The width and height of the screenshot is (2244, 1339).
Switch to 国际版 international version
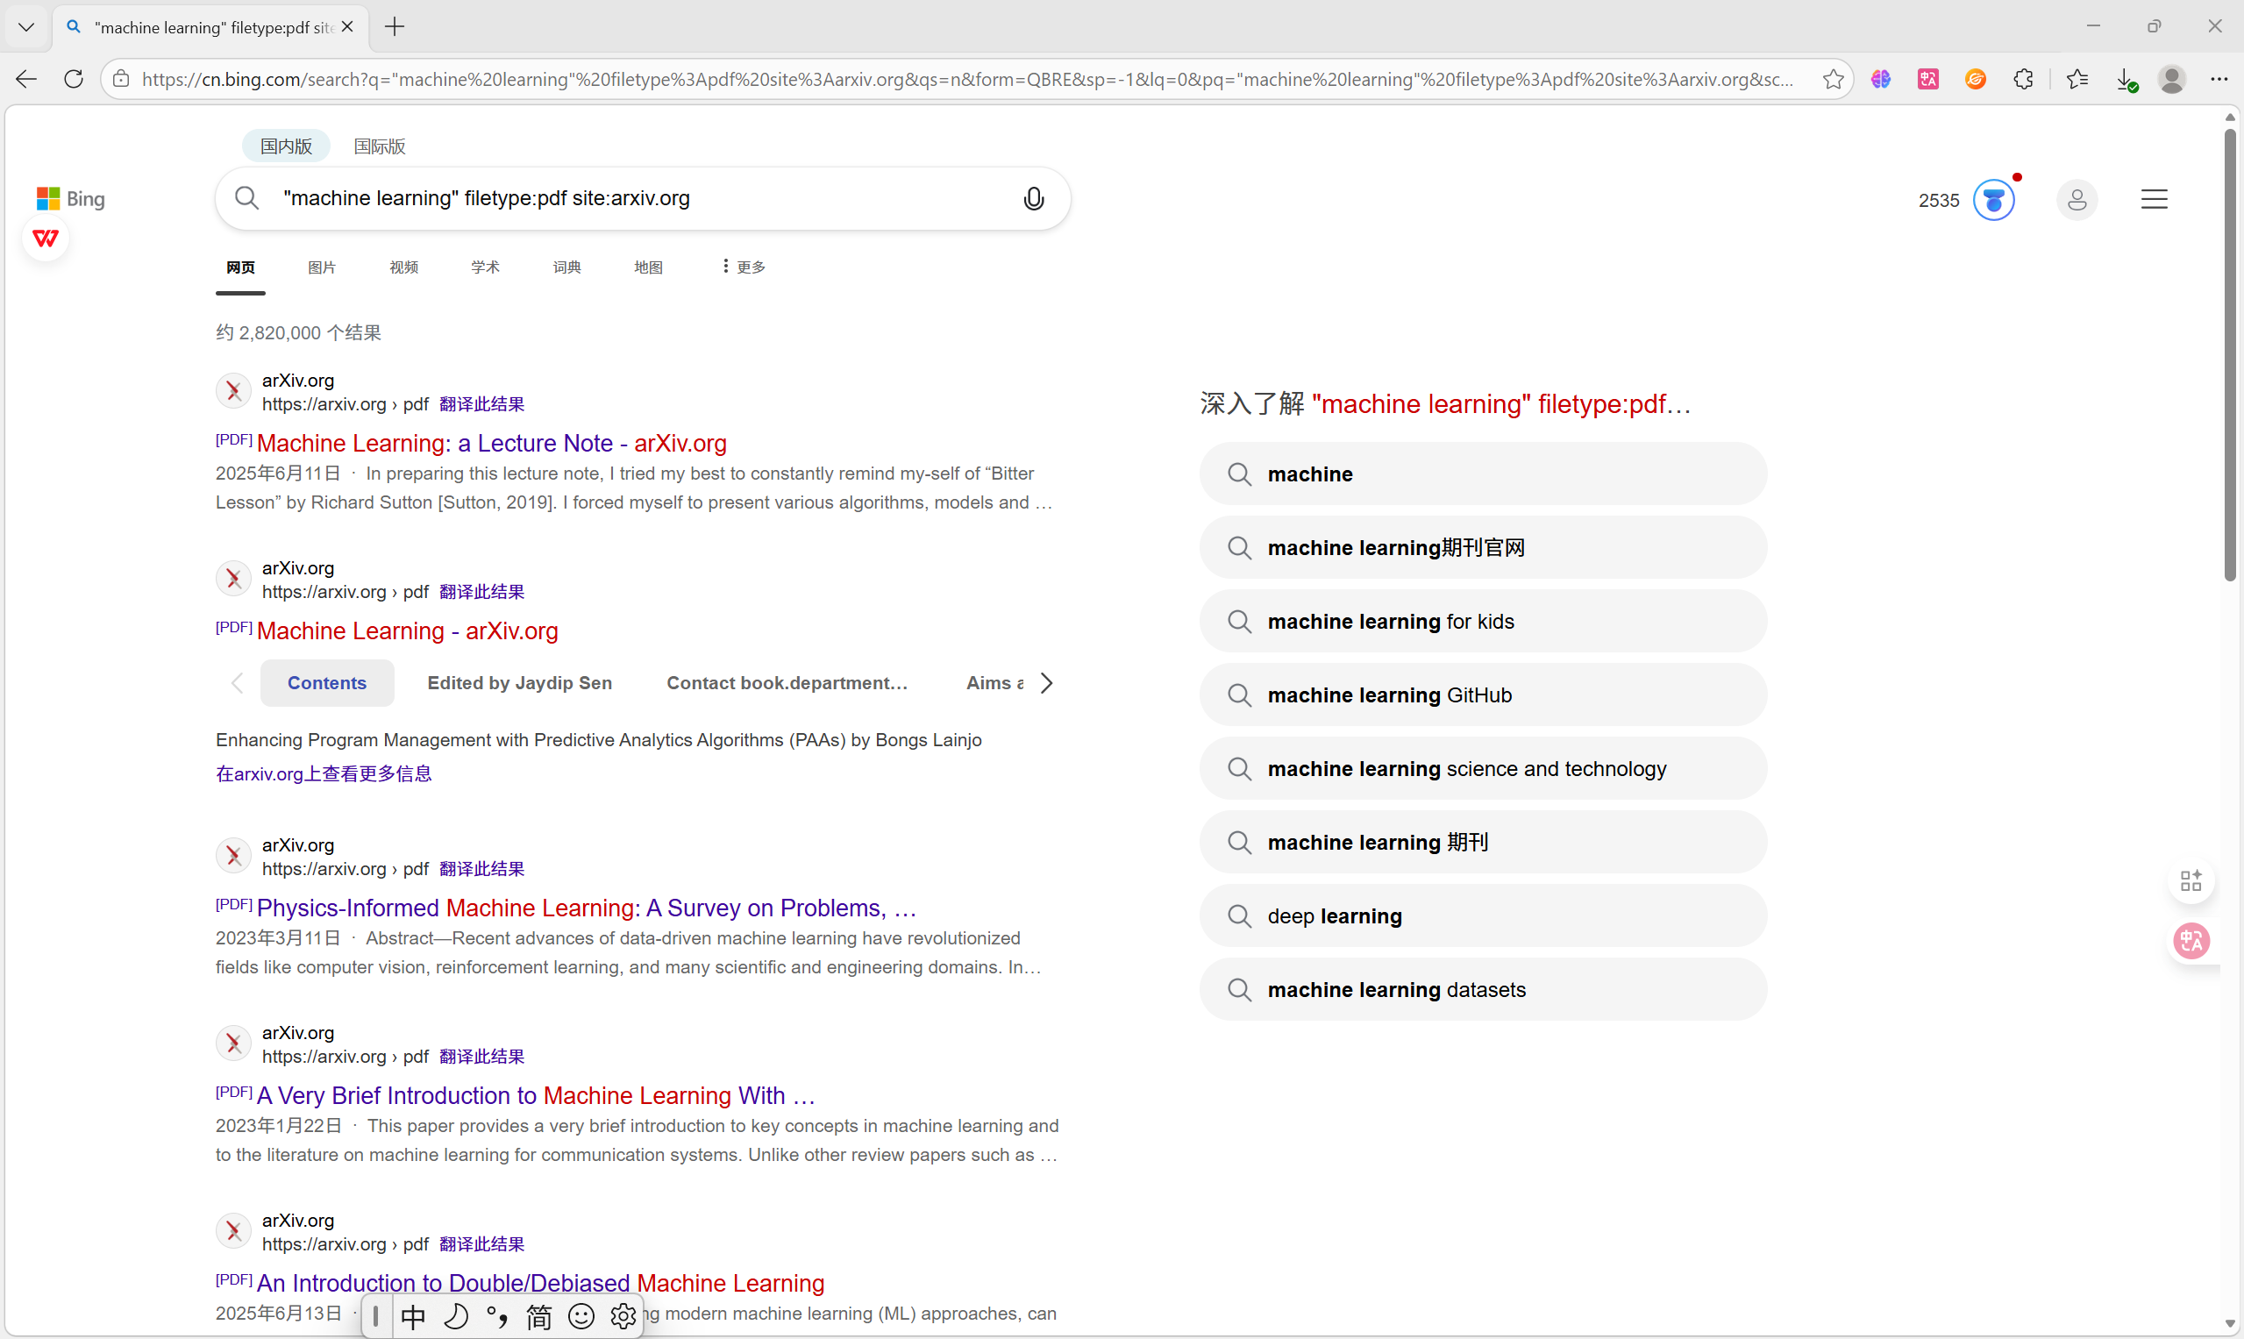point(379,146)
